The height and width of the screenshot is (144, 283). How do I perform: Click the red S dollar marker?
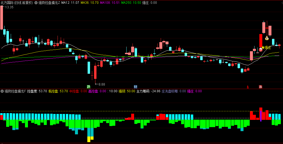click(248, 87)
